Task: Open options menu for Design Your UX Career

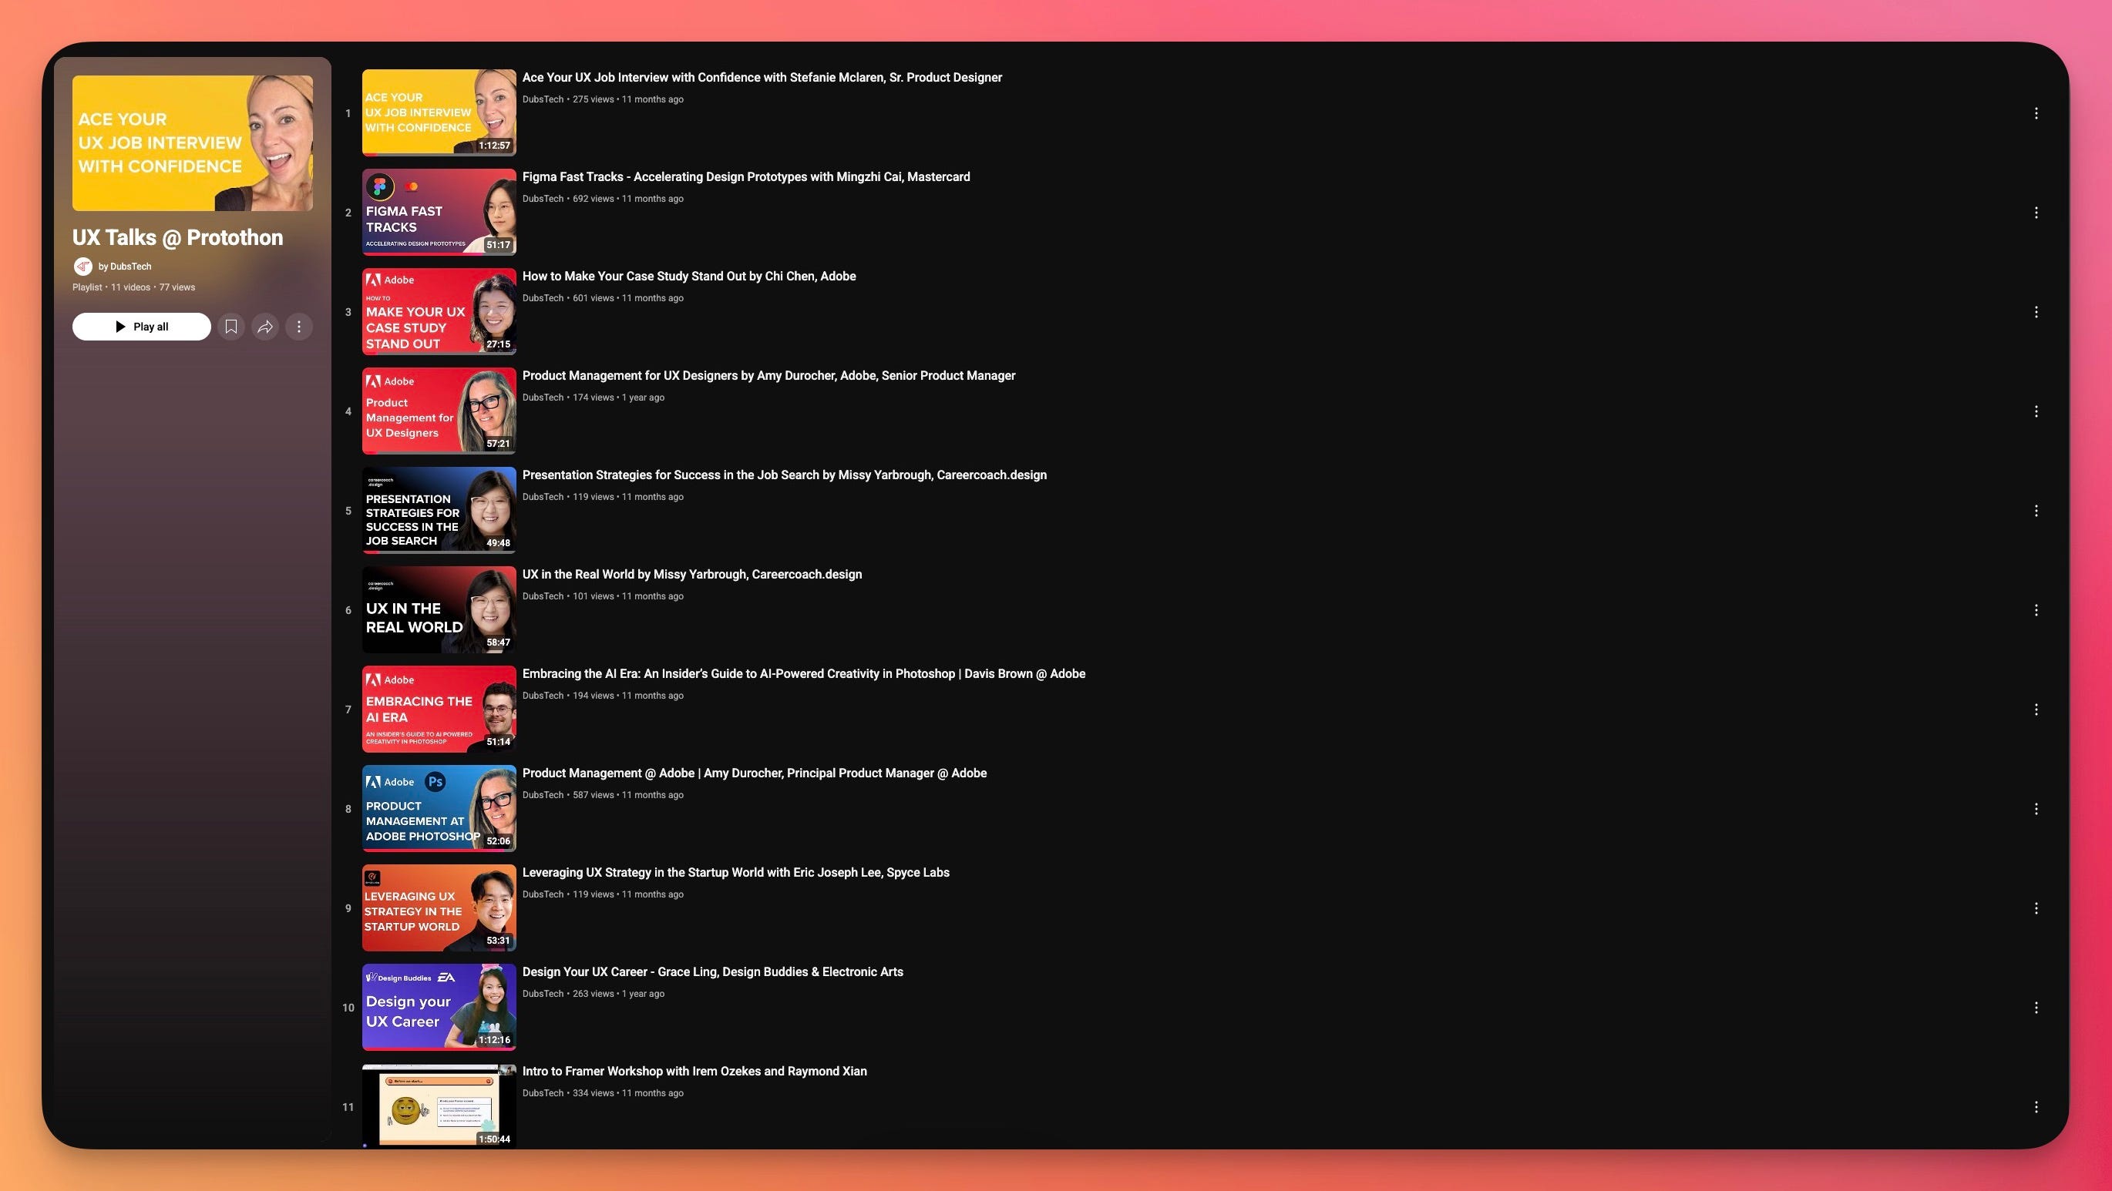Action: click(x=2036, y=1008)
